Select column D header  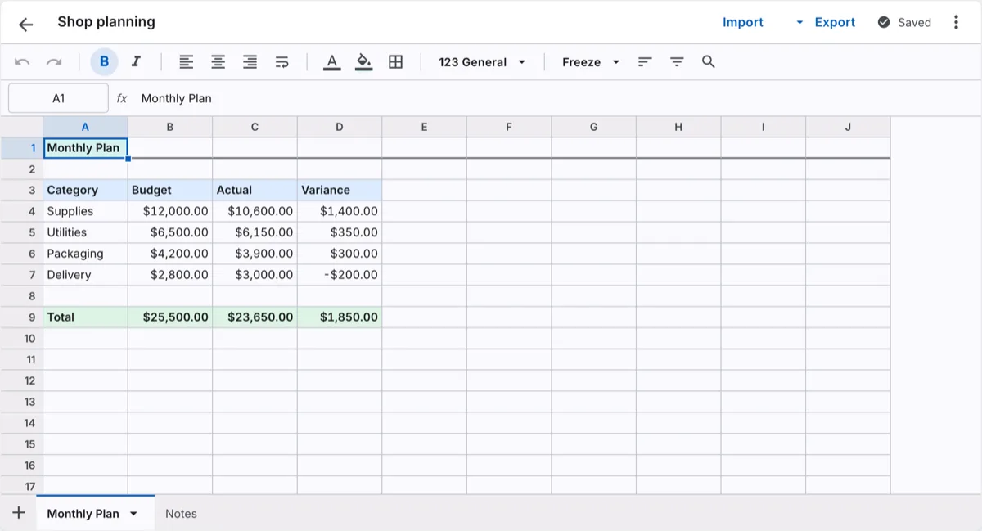[340, 127]
